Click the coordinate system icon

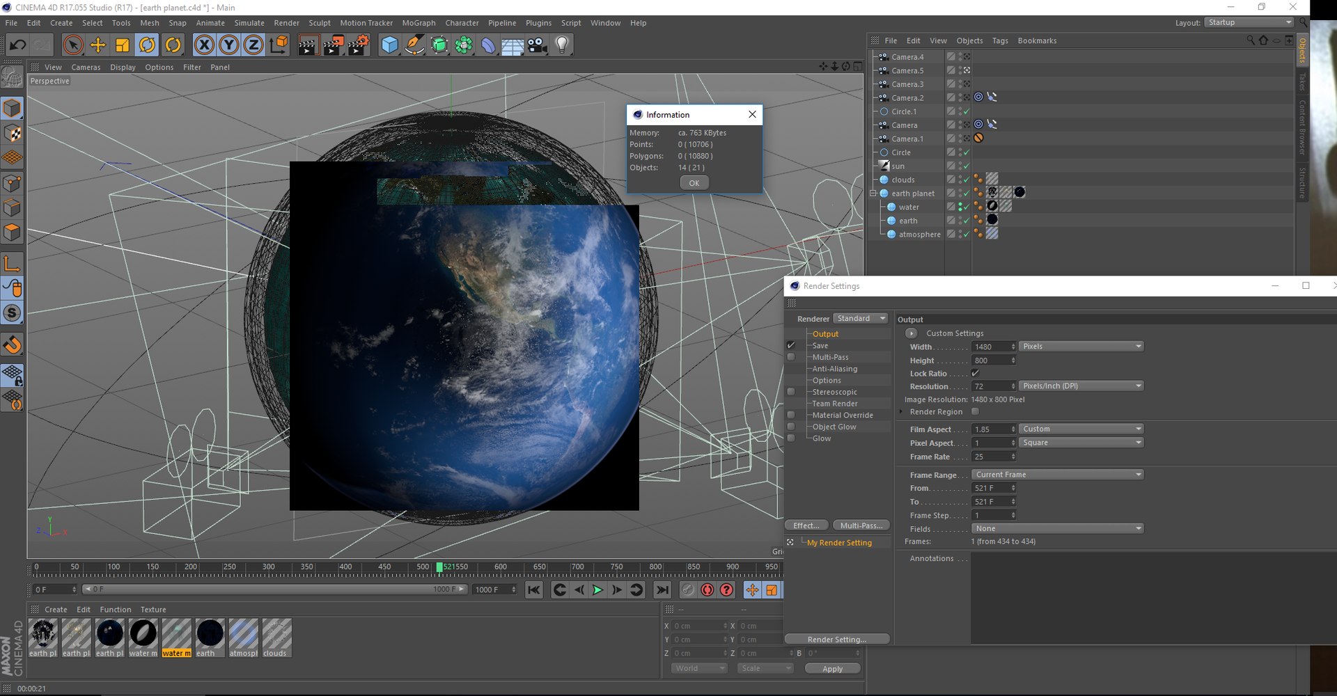click(x=279, y=45)
